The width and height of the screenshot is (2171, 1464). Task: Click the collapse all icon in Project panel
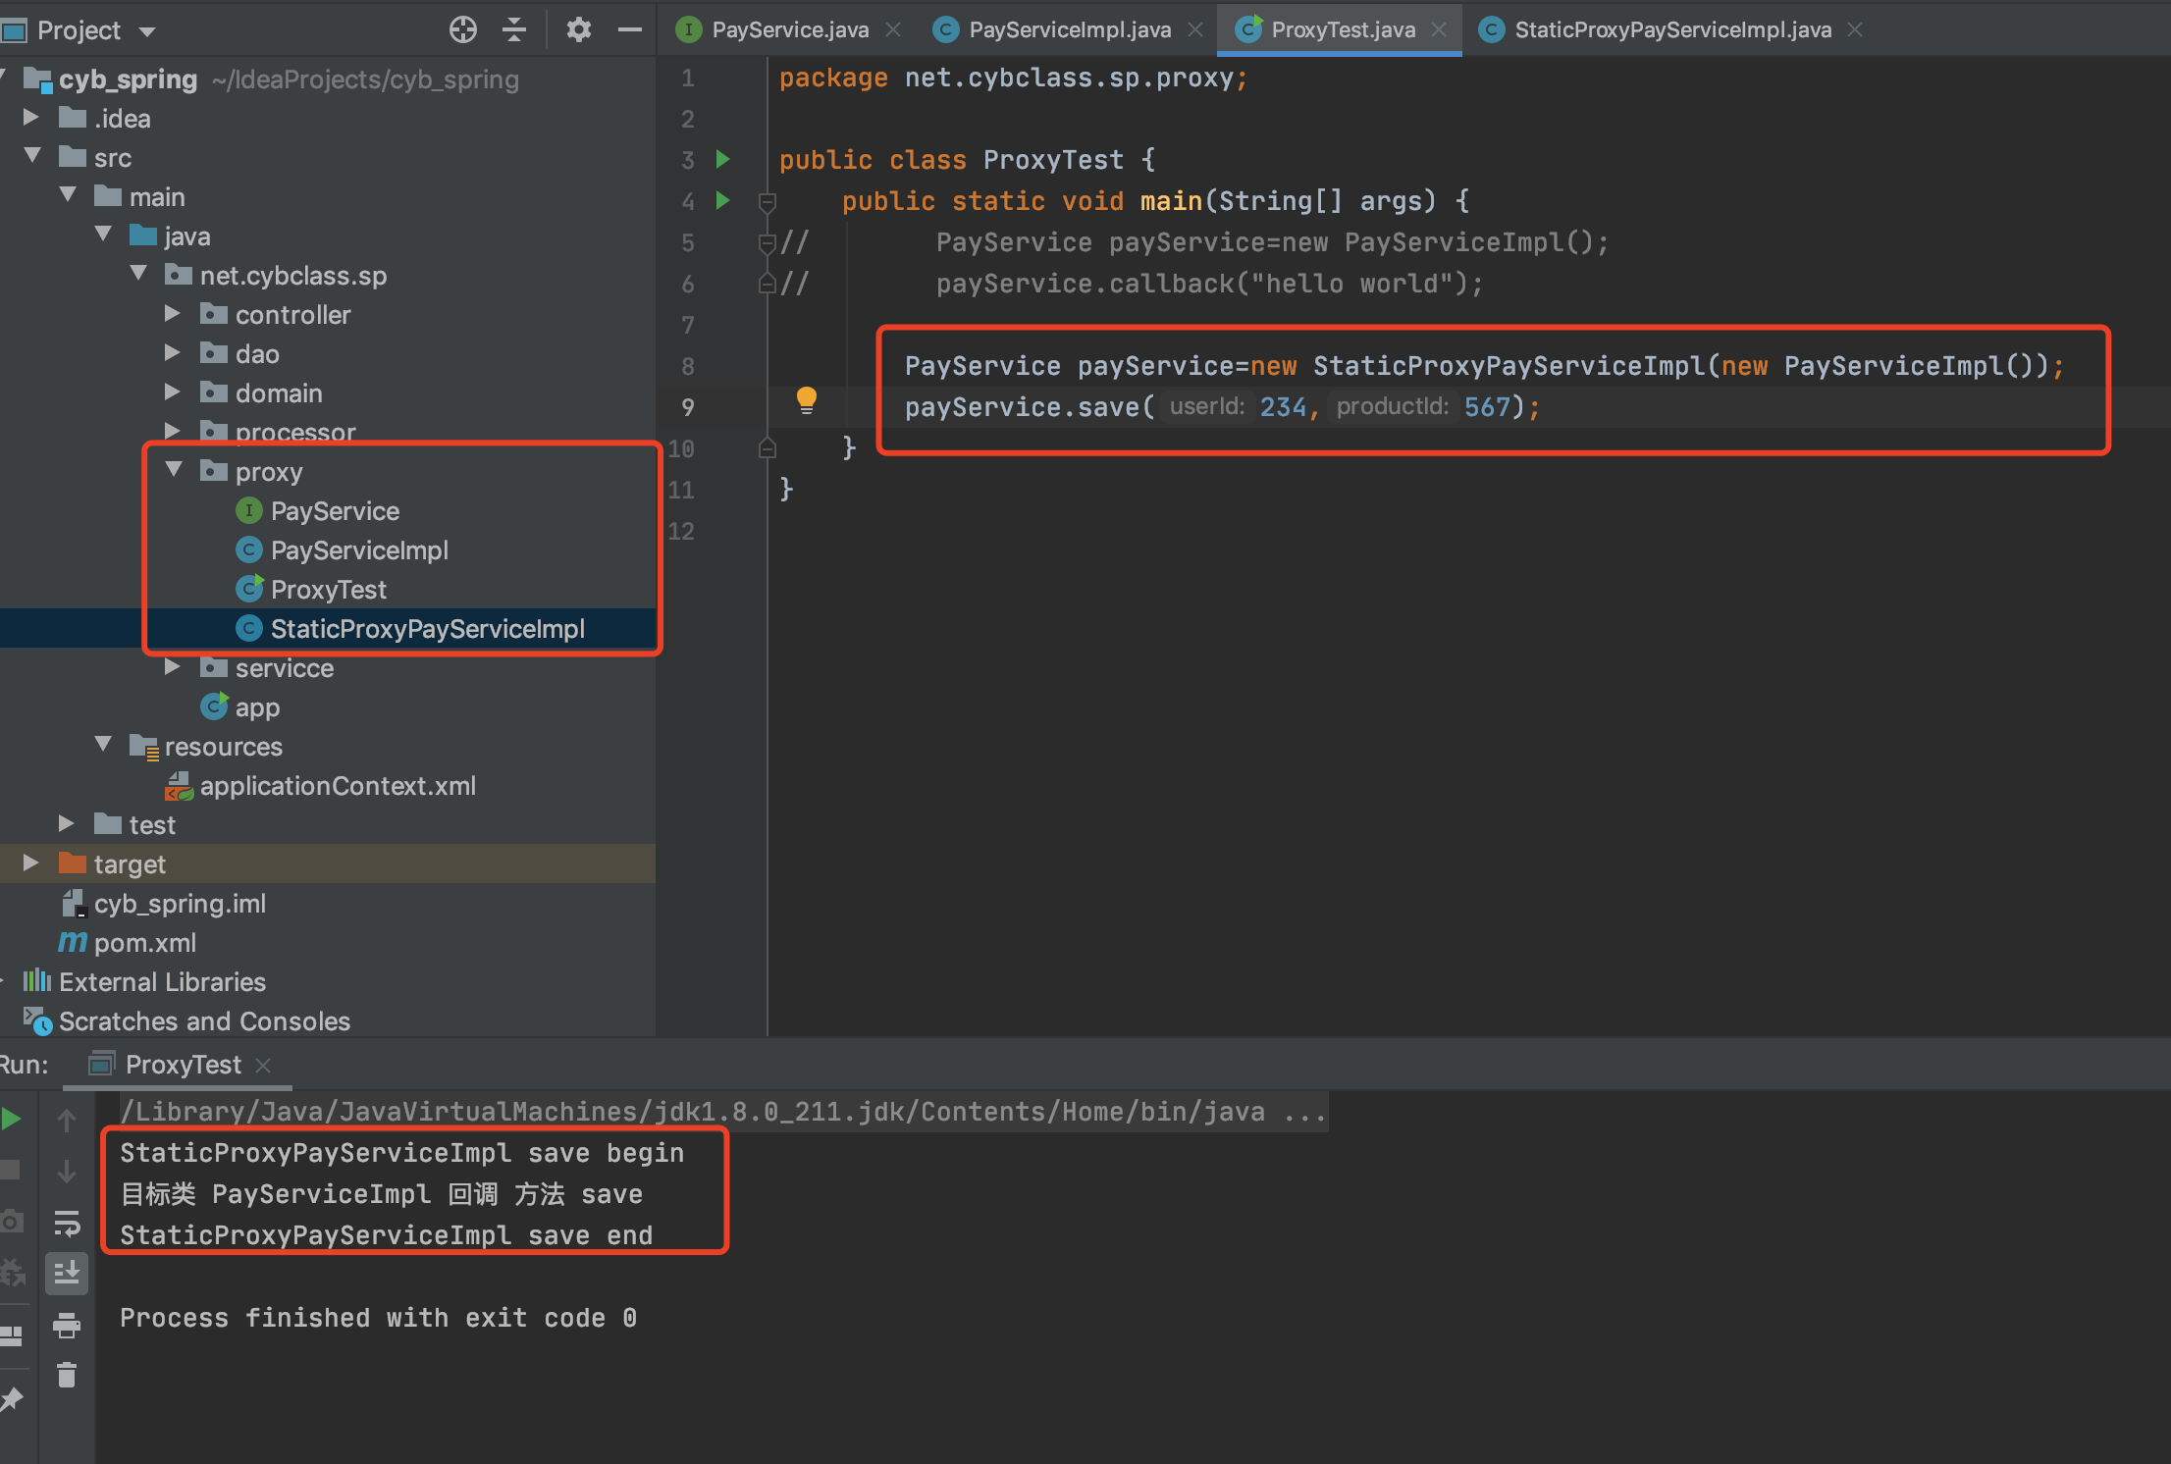click(x=514, y=29)
